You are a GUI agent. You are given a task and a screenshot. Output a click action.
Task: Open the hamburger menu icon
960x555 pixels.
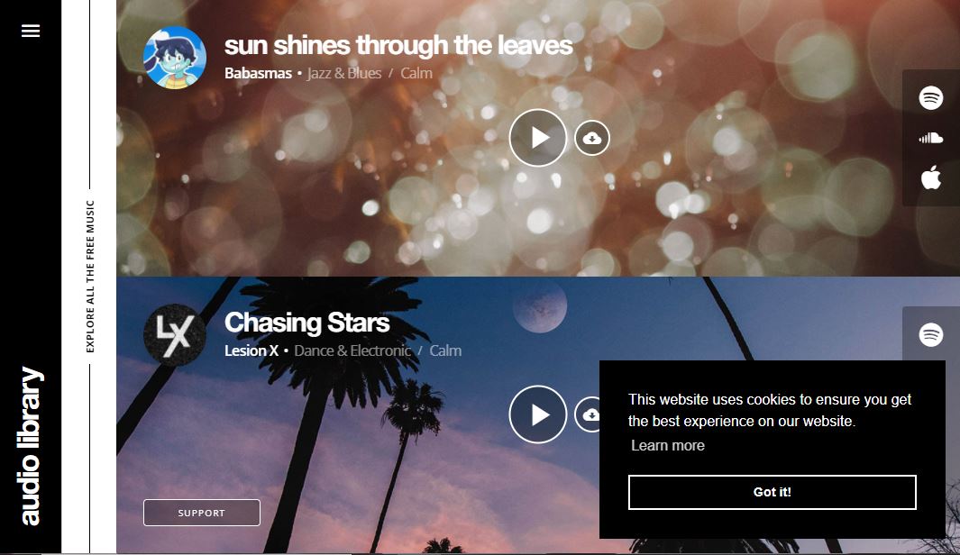[x=31, y=31]
